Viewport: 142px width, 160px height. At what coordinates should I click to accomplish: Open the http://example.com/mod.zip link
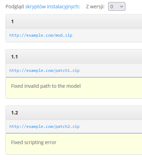[41, 35]
